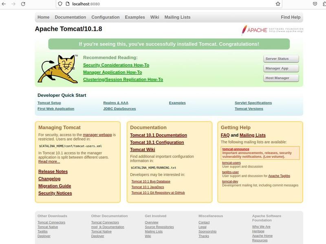Open the First Web Application link

click(56, 109)
